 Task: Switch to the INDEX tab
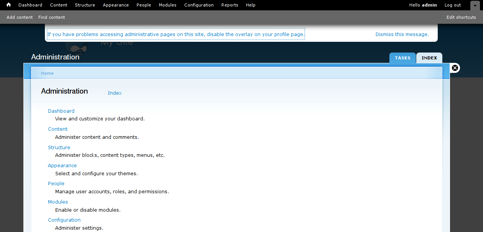coord(429,58)
